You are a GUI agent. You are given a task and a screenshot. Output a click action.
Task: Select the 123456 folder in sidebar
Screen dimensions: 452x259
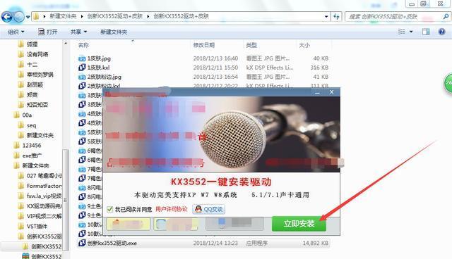(32, 145)
